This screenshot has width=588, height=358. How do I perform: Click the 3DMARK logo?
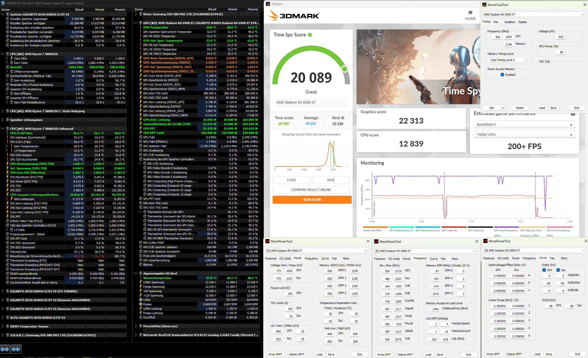[294, 15]
